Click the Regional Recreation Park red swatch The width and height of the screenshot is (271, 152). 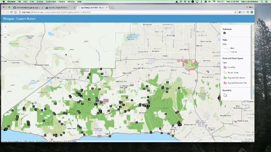225,83
